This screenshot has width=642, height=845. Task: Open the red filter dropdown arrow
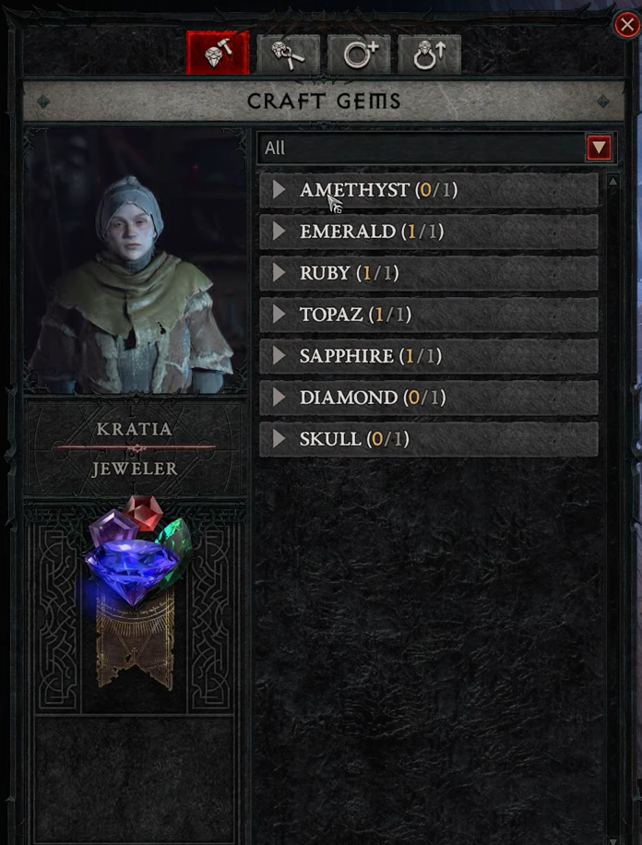pyautogui.click(x=600, y=148)
